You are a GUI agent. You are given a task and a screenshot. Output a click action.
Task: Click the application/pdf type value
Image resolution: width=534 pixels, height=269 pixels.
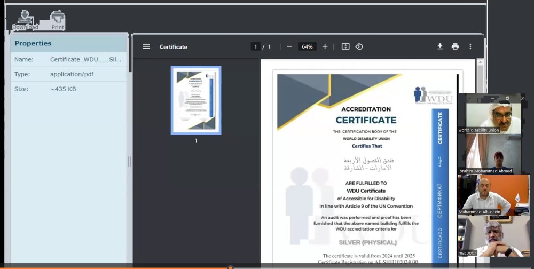click(72, 74)
